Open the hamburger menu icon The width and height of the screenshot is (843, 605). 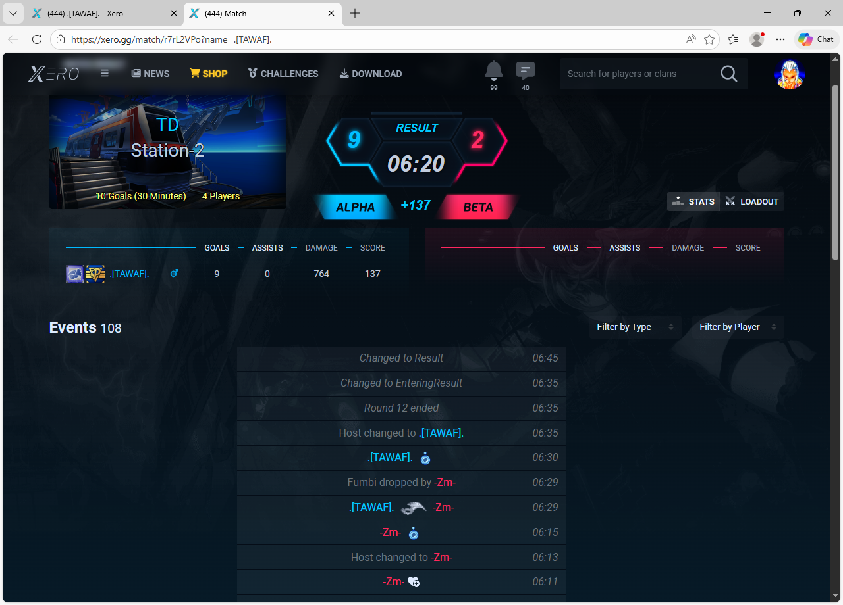click(x=105, y=73)
